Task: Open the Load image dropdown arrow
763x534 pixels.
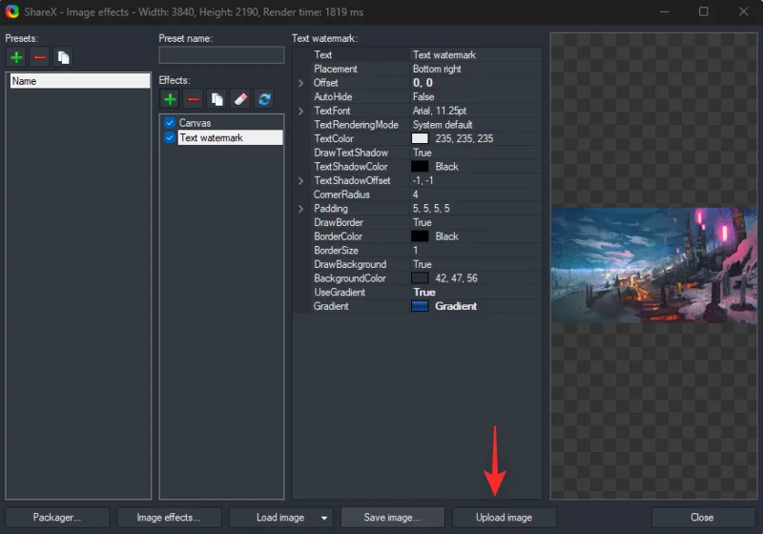Action: (325, 518)
